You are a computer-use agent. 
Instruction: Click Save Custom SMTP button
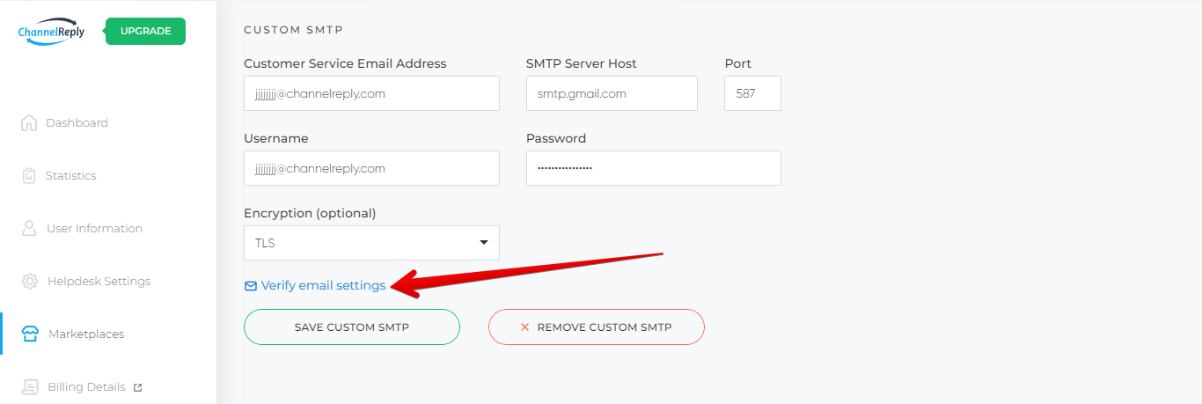click(352, 327)
